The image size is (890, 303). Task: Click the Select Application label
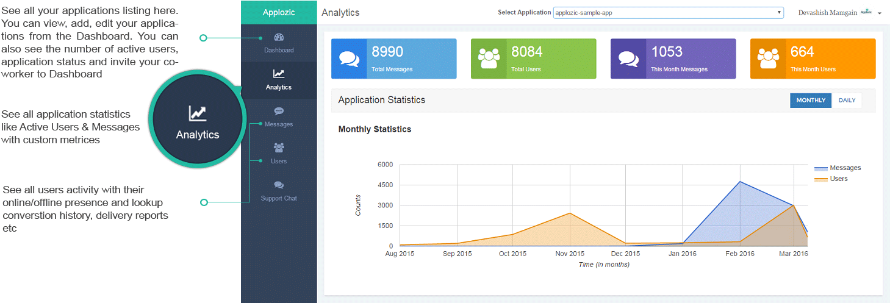(x=525, y=12)
